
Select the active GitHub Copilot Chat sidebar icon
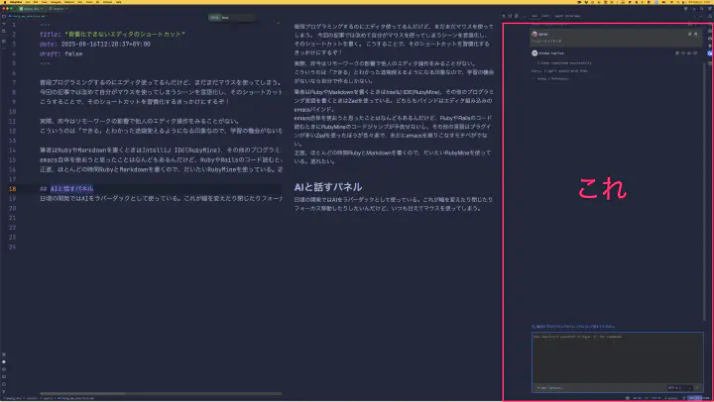point(710,53)
